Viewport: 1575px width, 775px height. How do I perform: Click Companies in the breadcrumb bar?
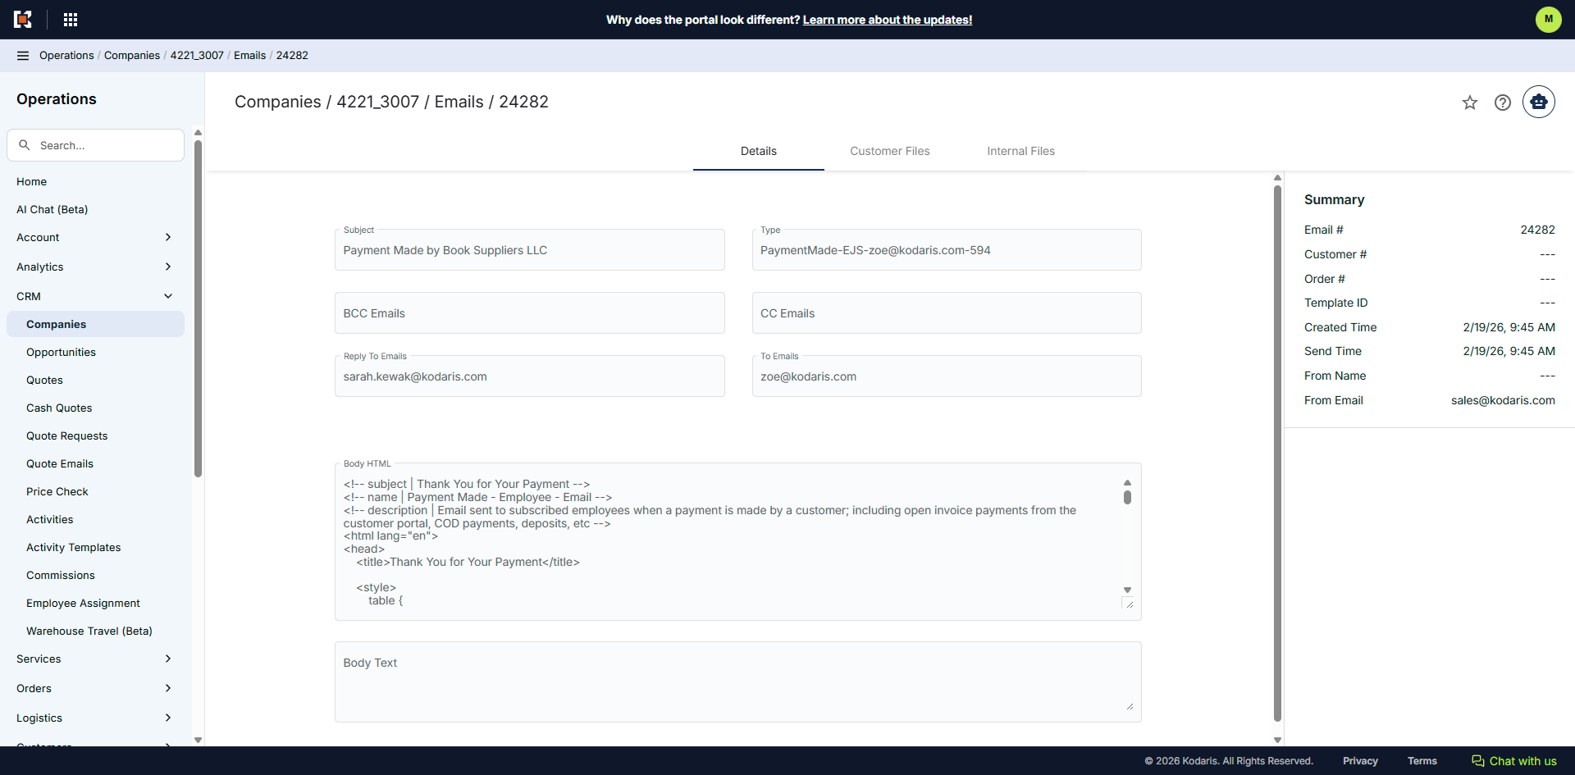132,56
